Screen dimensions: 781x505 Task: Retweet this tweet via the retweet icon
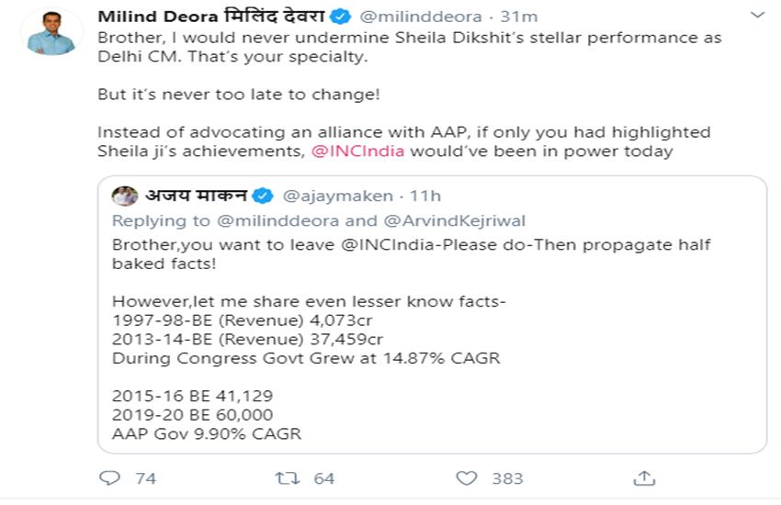288,477
